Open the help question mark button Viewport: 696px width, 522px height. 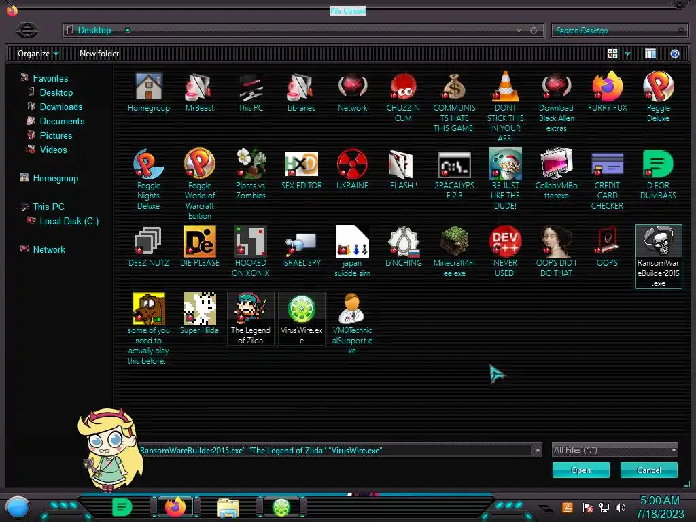[675, 54]
